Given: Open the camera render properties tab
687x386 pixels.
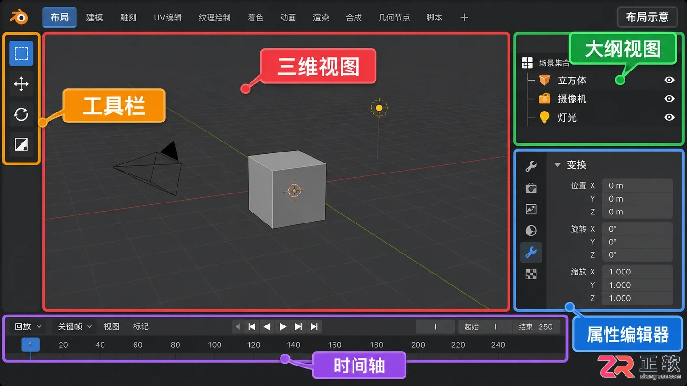Looking at the screenshot, I should click(x=531, y=188).
